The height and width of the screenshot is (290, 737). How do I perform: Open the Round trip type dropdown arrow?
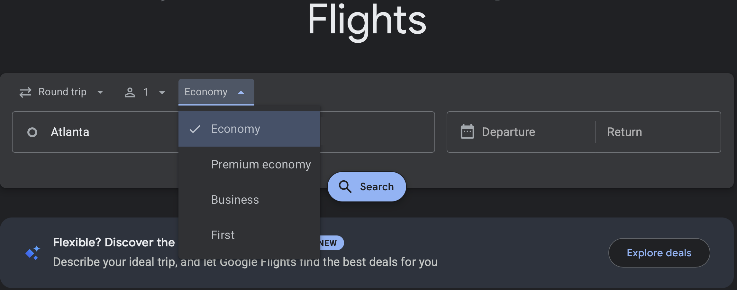pyautogui.click(x=100, y=92)
